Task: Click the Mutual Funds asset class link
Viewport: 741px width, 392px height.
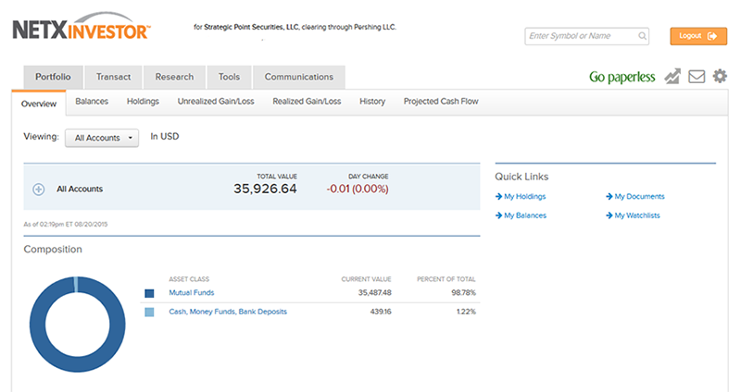Action: tap(192, 292)
